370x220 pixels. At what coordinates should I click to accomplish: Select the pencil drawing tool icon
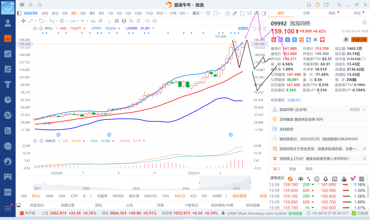(x=235, y=13)
